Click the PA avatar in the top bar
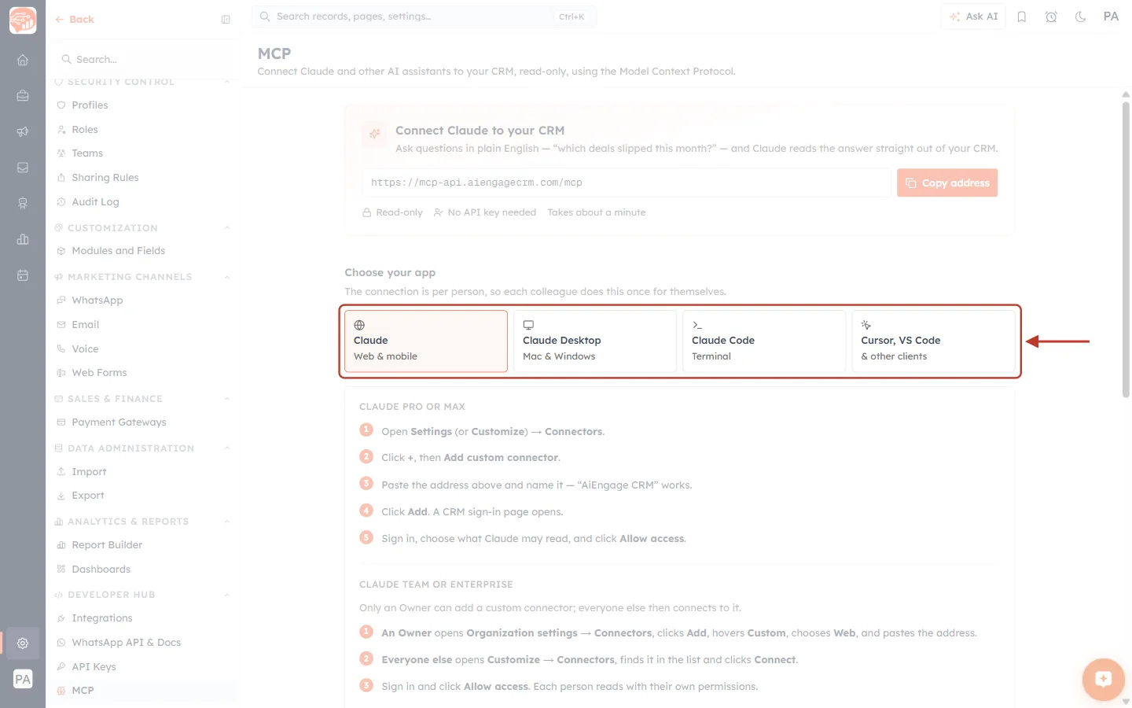Viewport: 1132px width, 708px height. [x=1111, y=17]
